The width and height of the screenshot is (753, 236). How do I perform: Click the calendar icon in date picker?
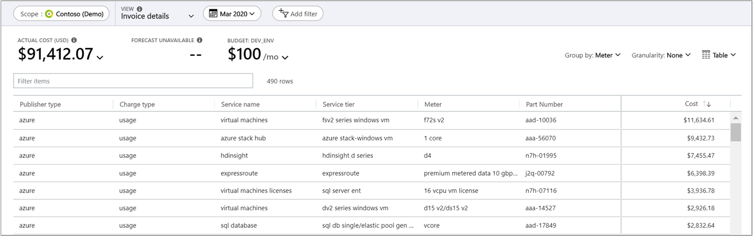[x=213, y=14]
